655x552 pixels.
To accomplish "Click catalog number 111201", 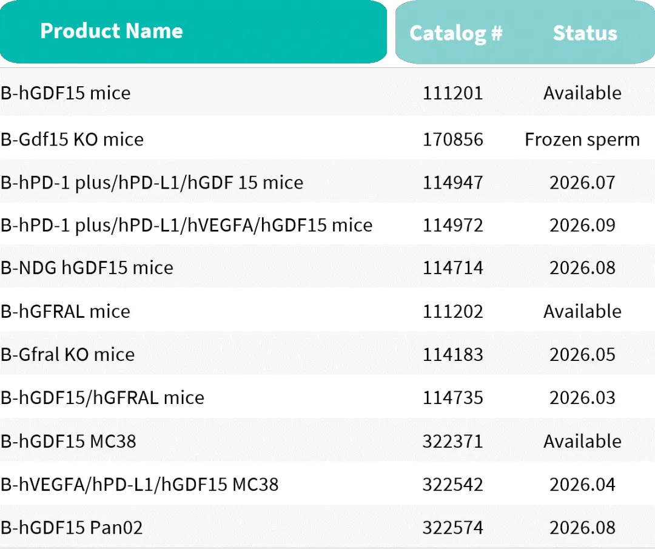I will pyautogui.click(x=453, y=93).
